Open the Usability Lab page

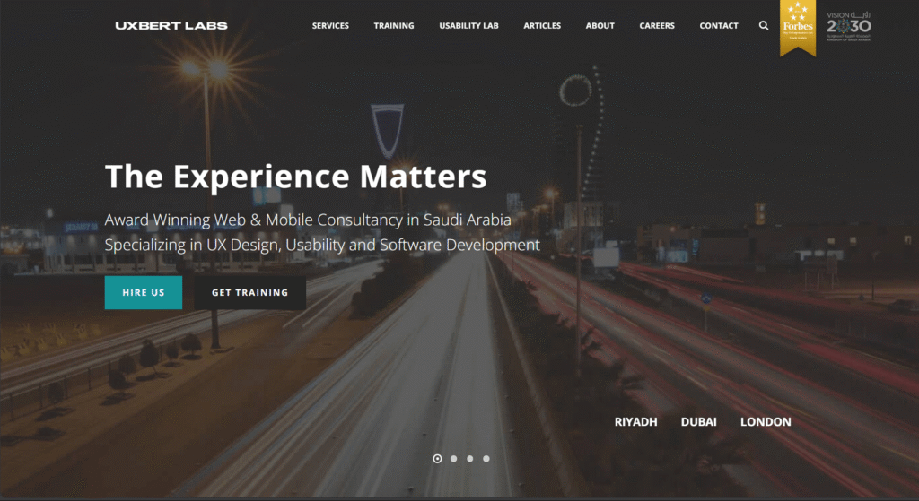tap(468, 26)
